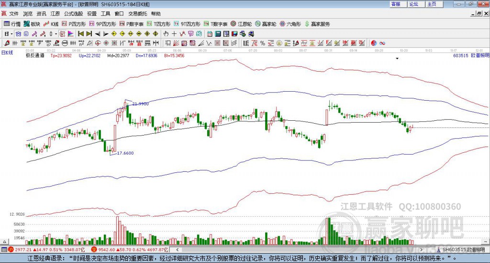Open the 六角形 hexagon tool
Image resolution: width=490 pixels, height=263 pixels.
click(x=290, y=24)
